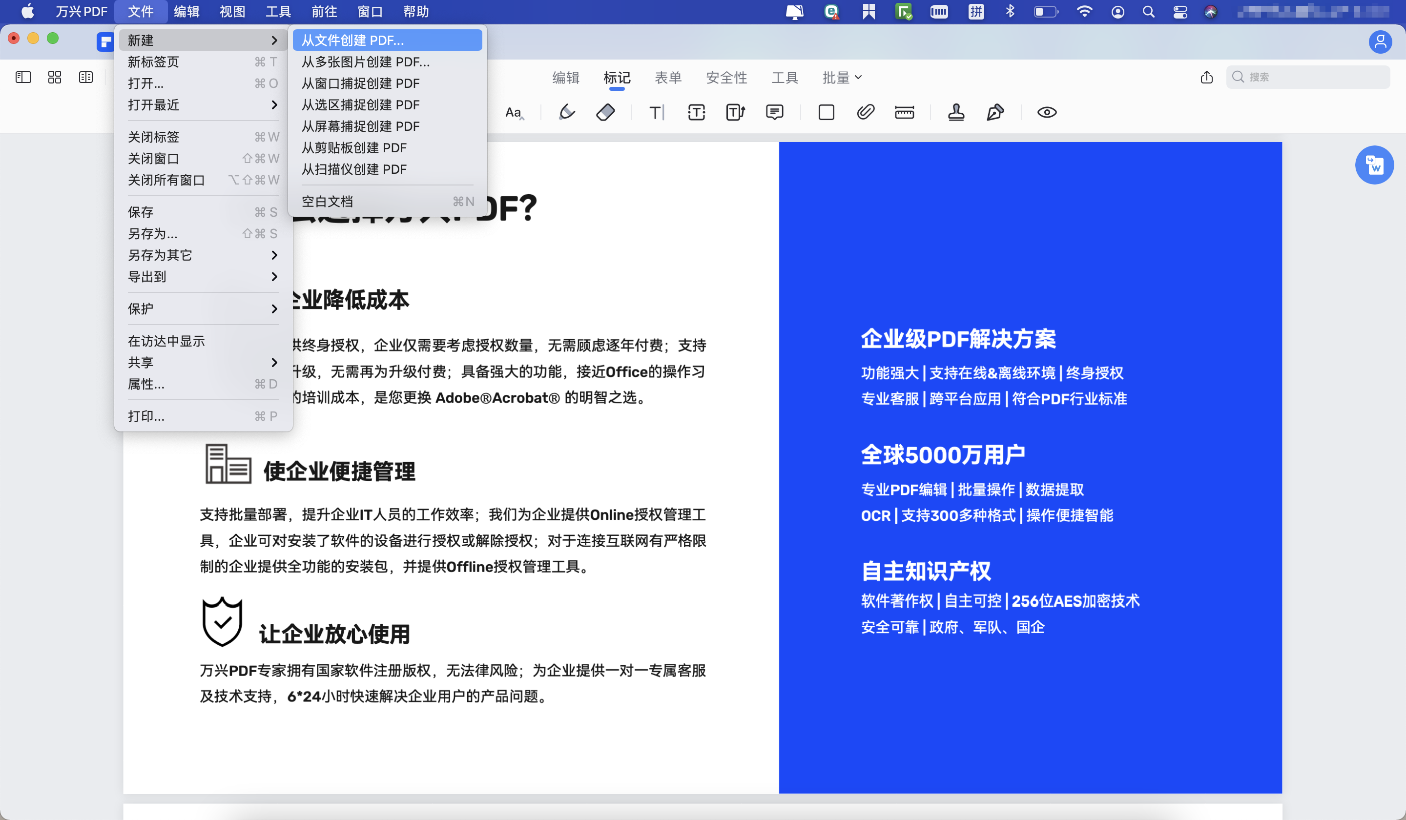Select the measure/ruler tool

pos(905,112)
